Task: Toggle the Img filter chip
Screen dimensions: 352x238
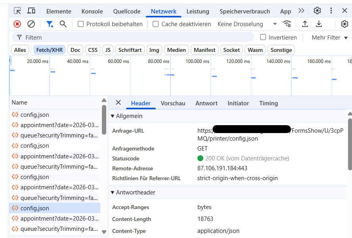Action: (154, 50)
